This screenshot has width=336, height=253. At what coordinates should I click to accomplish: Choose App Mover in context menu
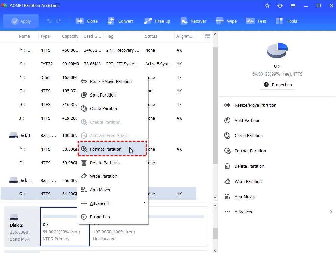click(112, 190)
